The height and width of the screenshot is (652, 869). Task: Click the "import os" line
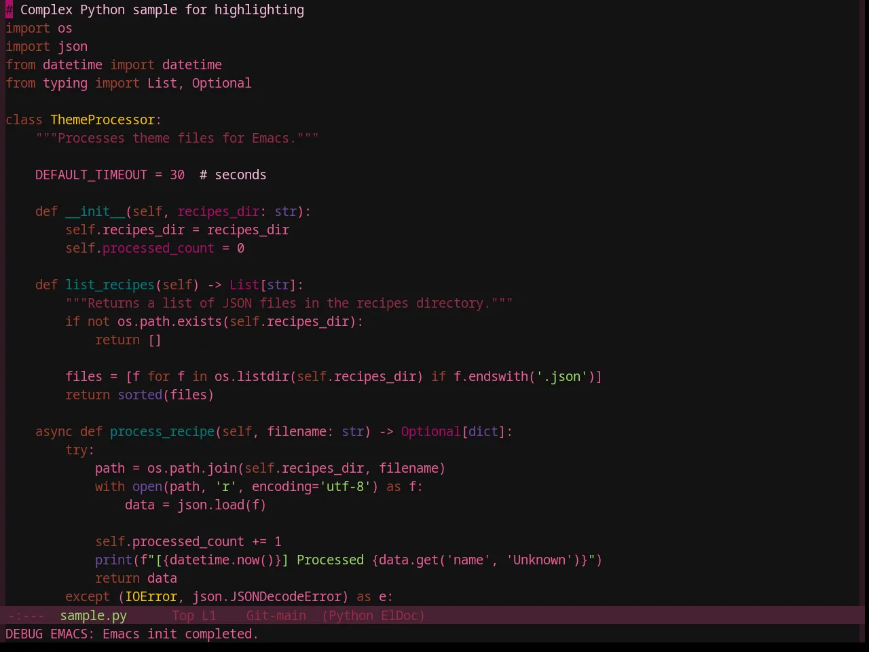(x=39, y=28)
